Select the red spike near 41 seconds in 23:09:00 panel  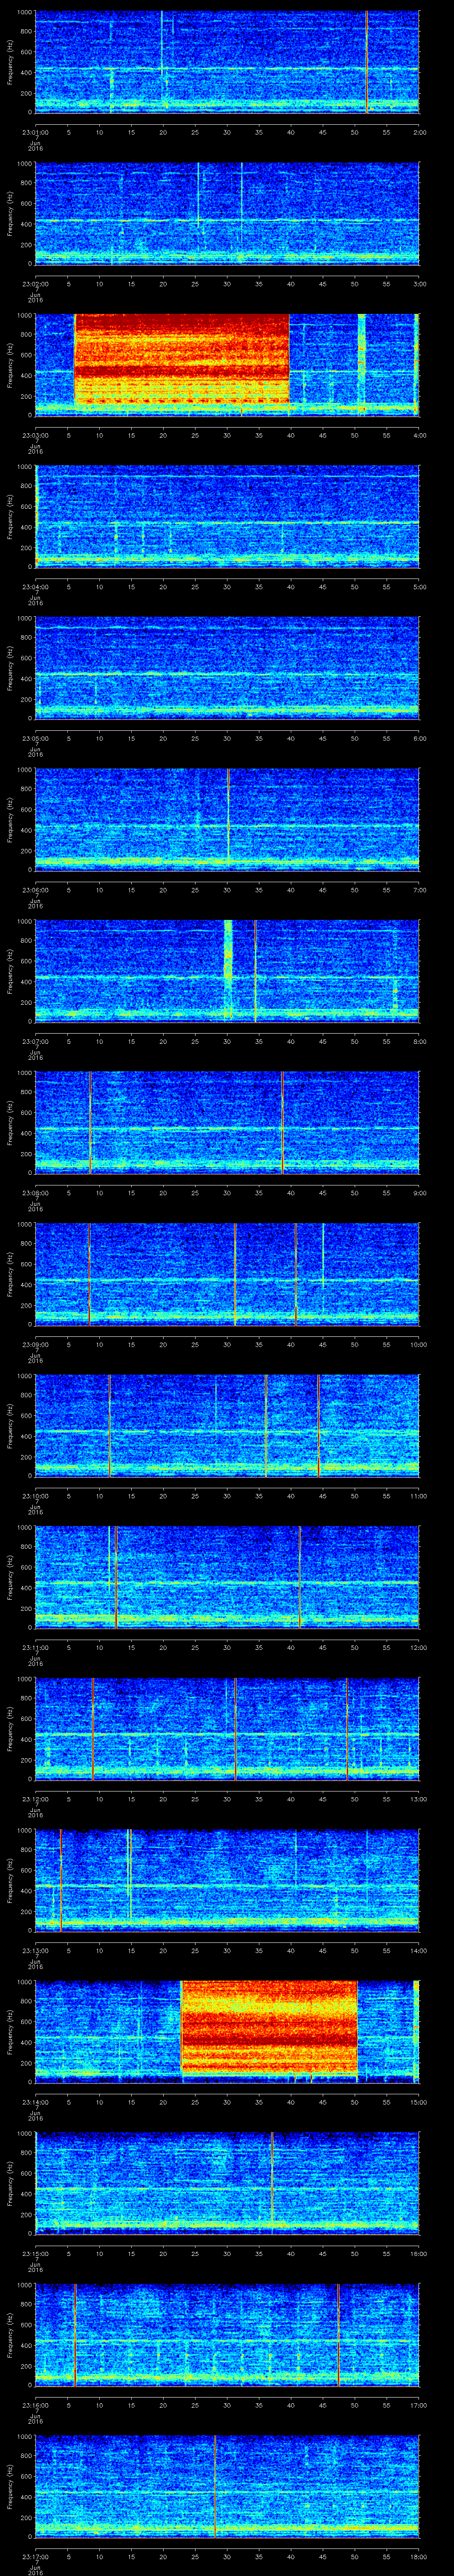[295, 1272]
